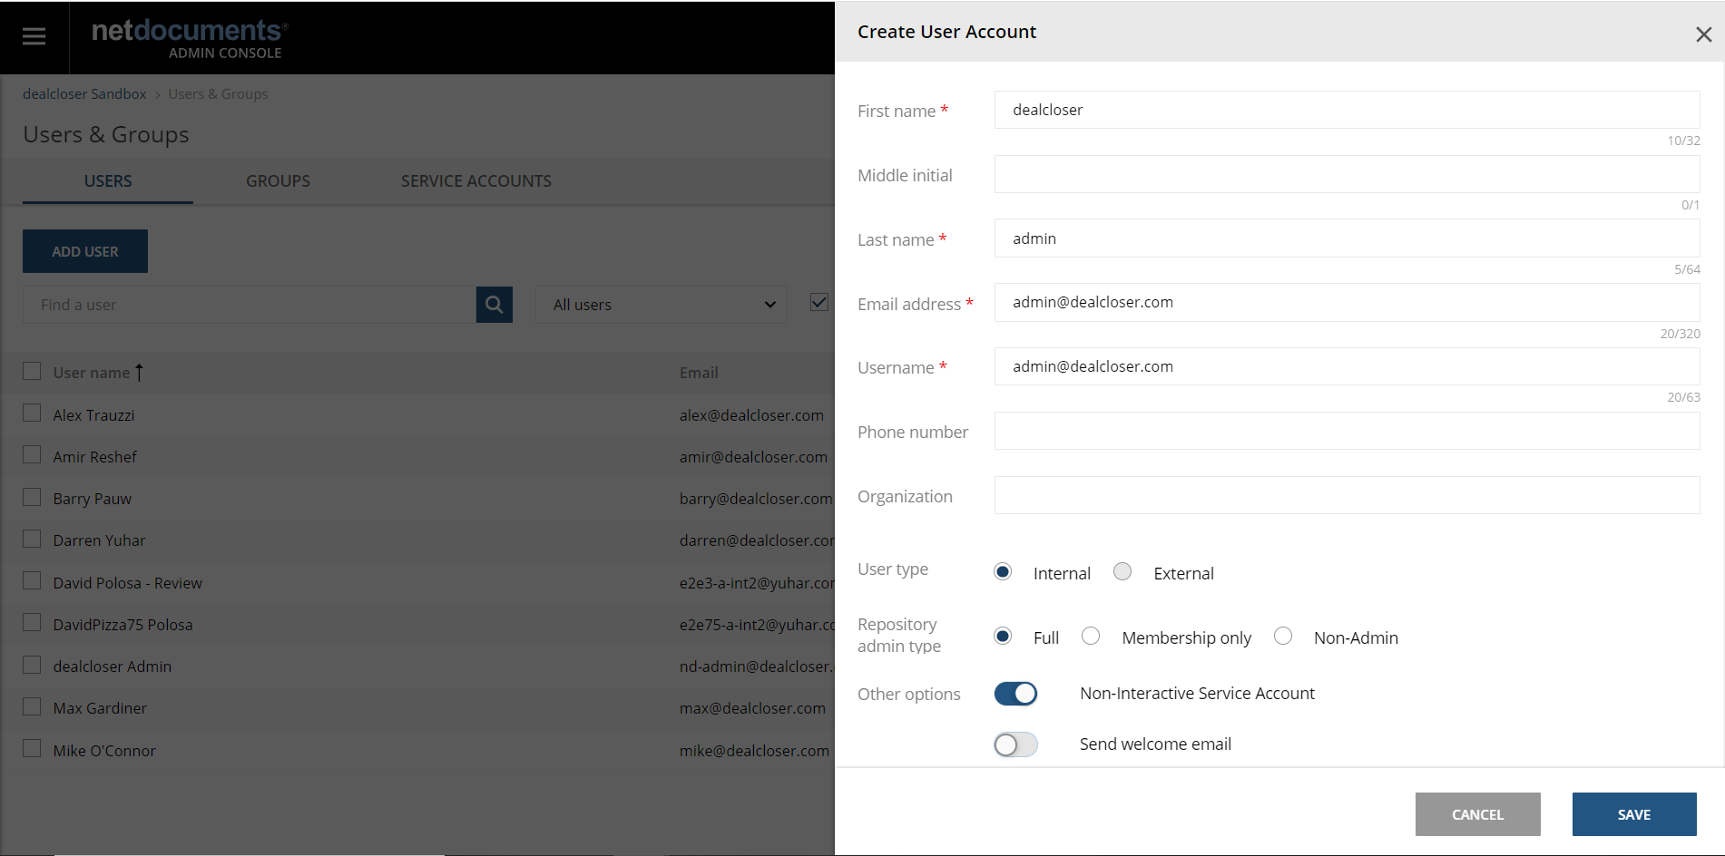
Task: Choose Non-Admin repository type
Action: [x=1283, y=637]
